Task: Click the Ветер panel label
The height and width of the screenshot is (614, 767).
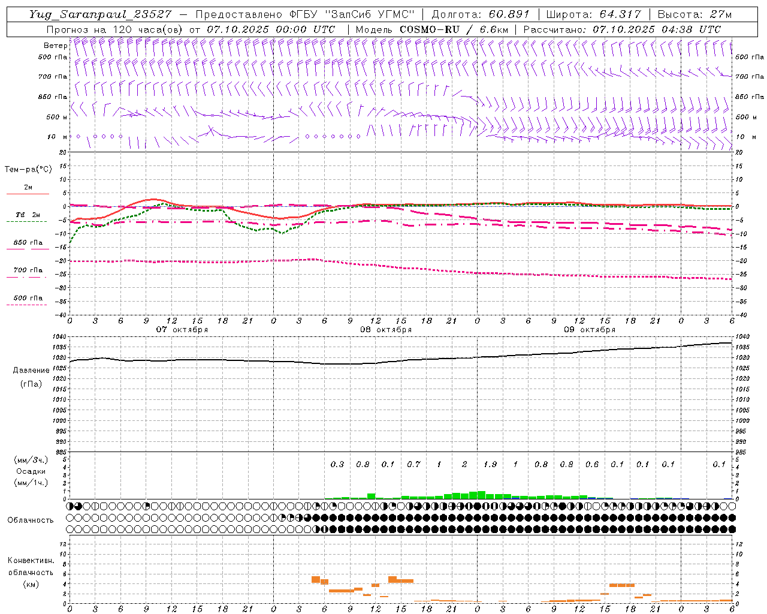Action: 55,46
